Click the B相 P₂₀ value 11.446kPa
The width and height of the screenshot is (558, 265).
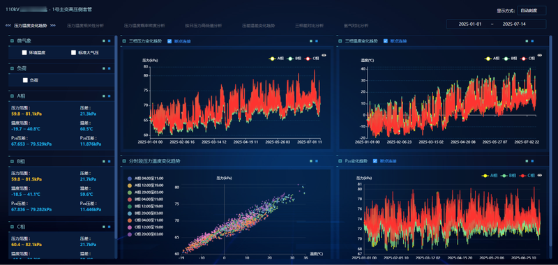(91, 209)
